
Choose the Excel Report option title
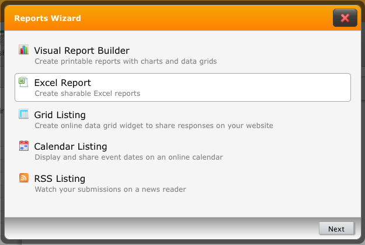click(62, 82)
